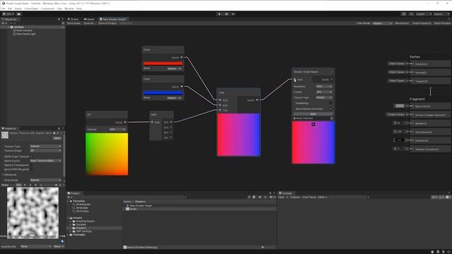Switch to the Game tab

pyautogui.click(x=89, y=19)
